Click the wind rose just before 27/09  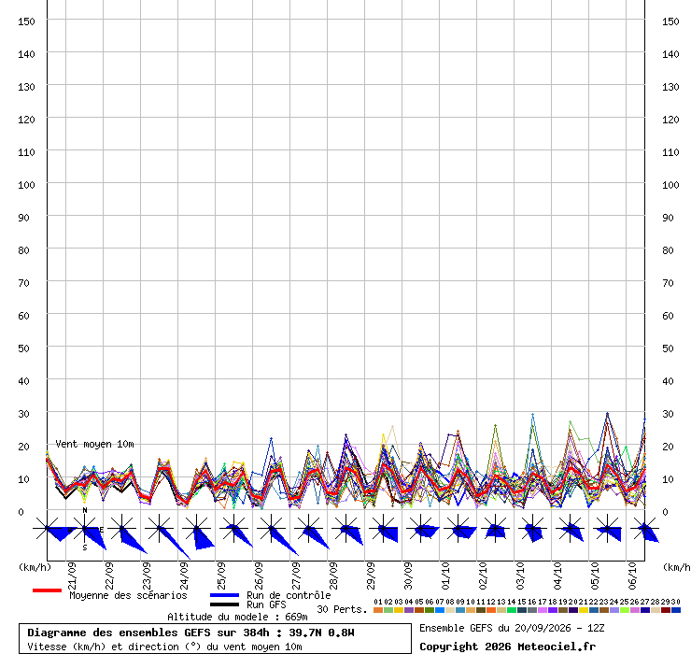point(272,528)
